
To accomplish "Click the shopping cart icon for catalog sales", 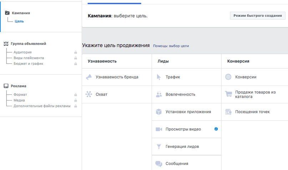I will point(228,94).
